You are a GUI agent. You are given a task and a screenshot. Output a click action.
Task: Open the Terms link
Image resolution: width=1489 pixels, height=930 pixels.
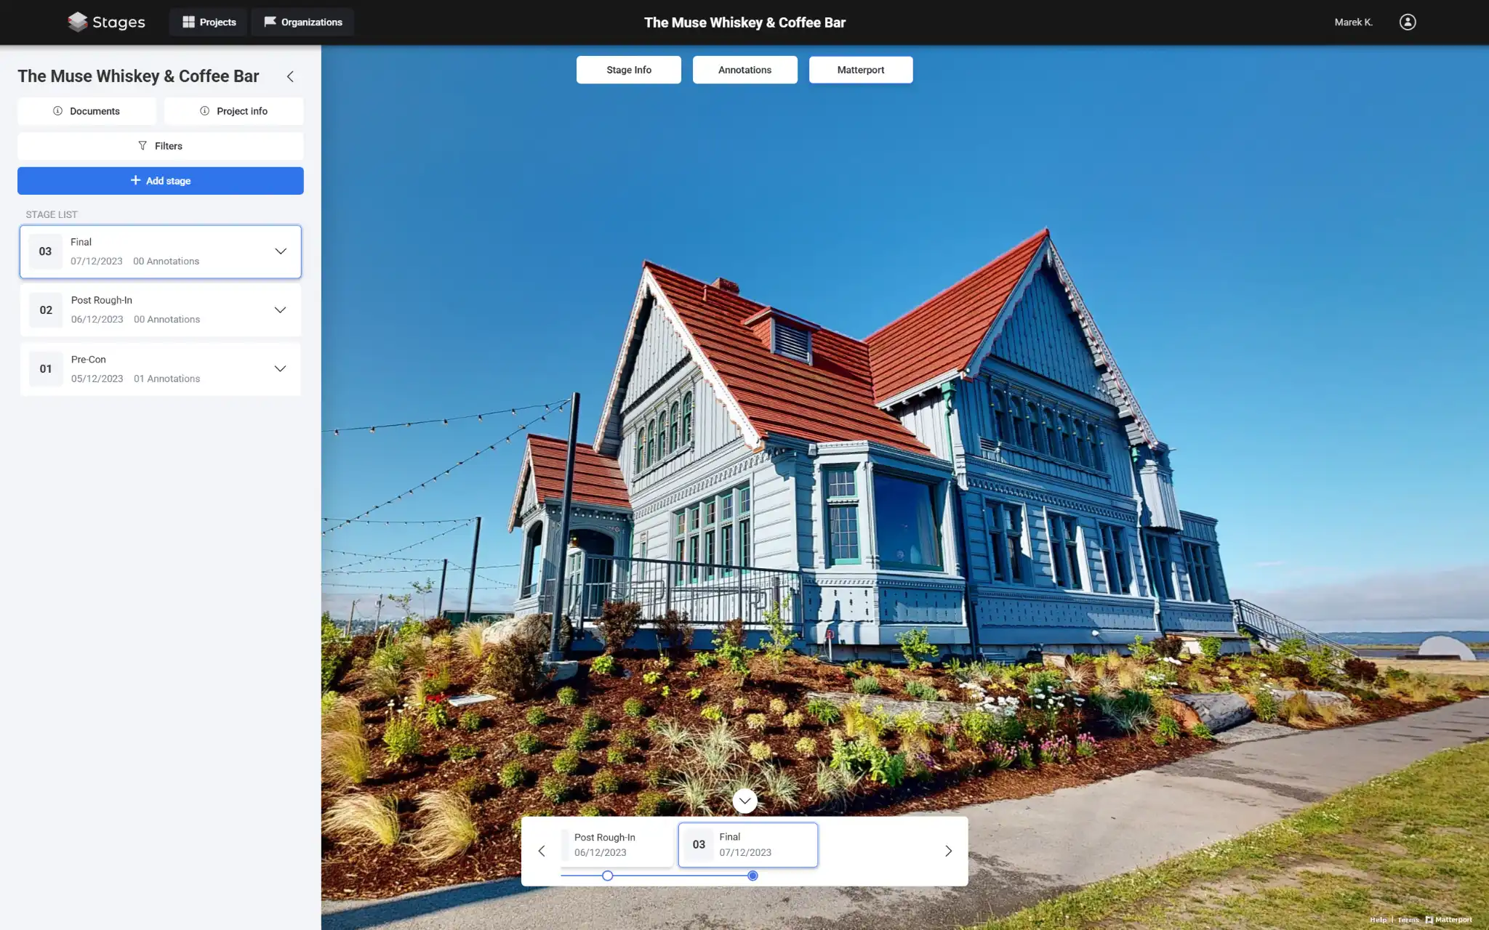tap(1408, 920)
